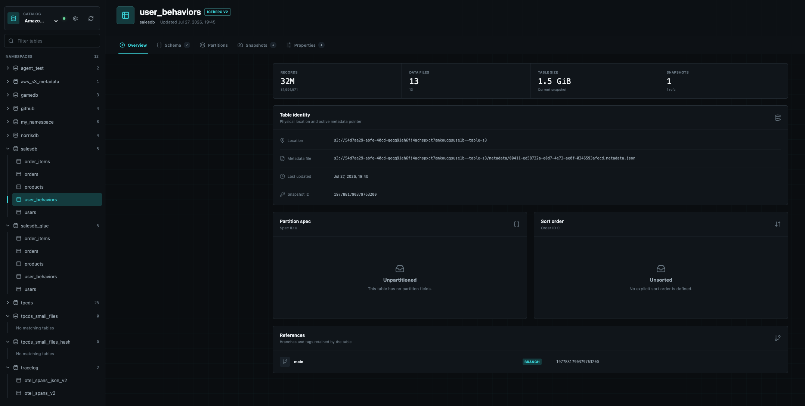The height and width of the screenshot is (406, 805).
Task: Collapse the tracelog namespace
Action: [8, 368]
